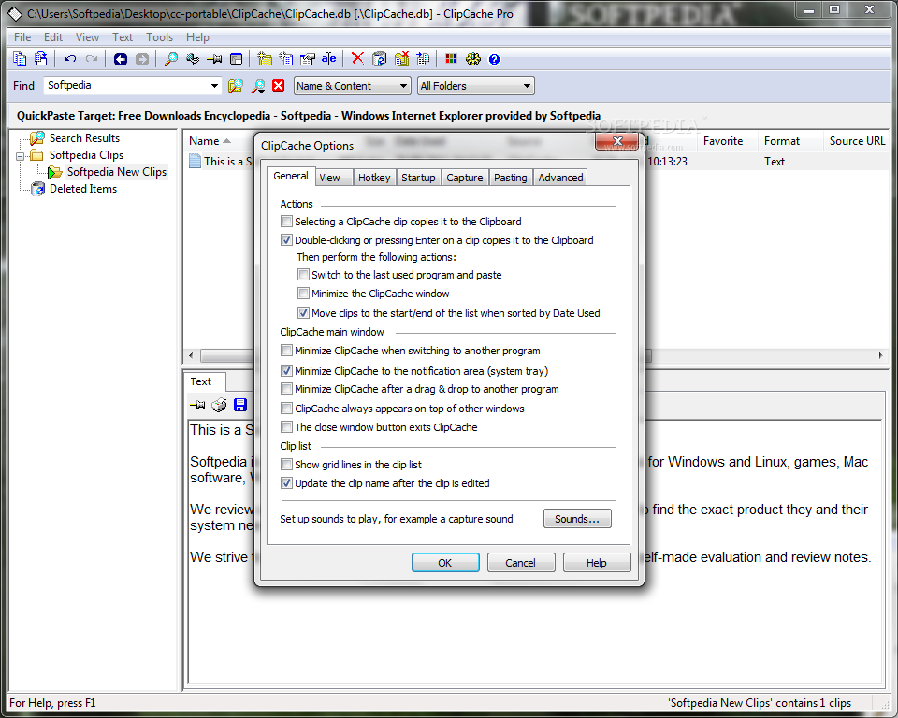The width and height of the screenshot is (898, 718).
Task: Click the printer icon in Text pane
Action: tap(219, 405)
